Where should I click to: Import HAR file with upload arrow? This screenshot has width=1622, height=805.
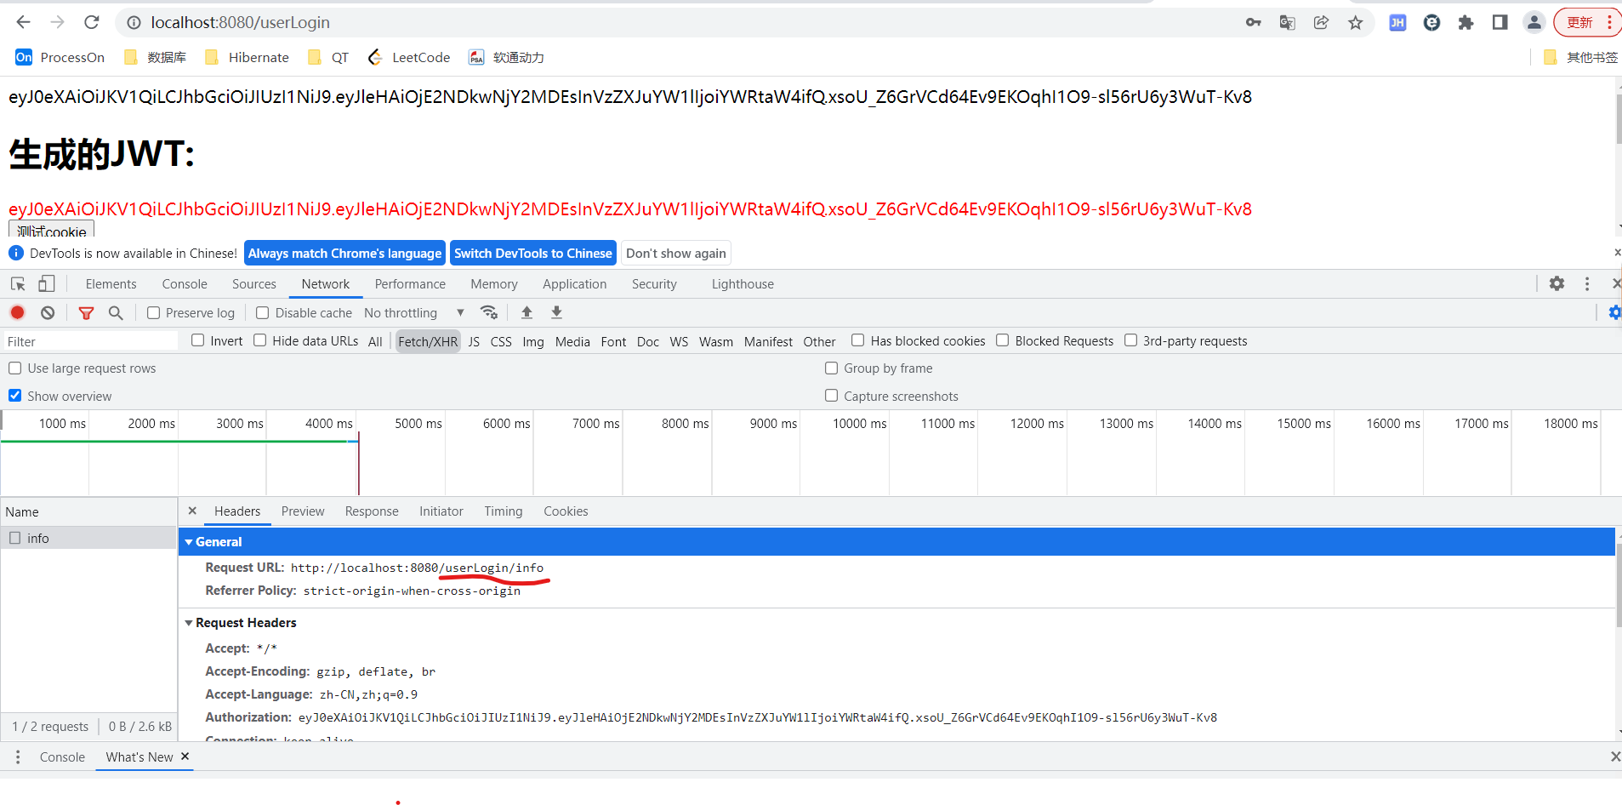(x=526, y=312)
